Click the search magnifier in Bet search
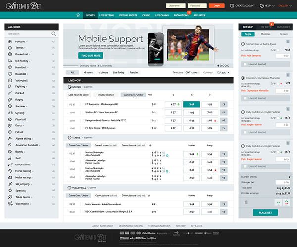The width and height of the screenshot is (297, 247). [54, 34]
